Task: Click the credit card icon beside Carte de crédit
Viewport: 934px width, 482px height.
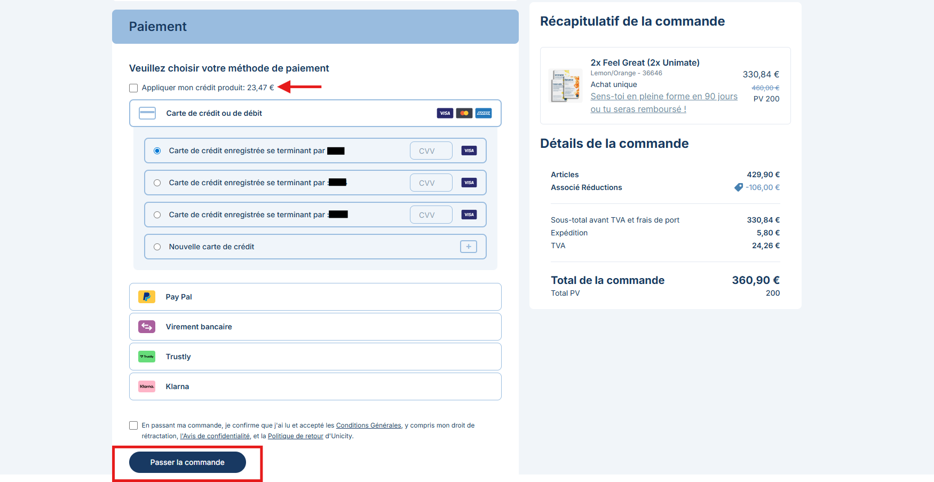Action: 147,113
